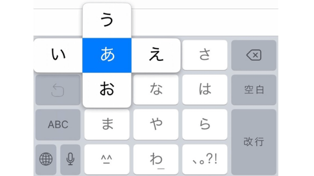
Task: Start dictation with the microphone key
Action: [70, 159]
